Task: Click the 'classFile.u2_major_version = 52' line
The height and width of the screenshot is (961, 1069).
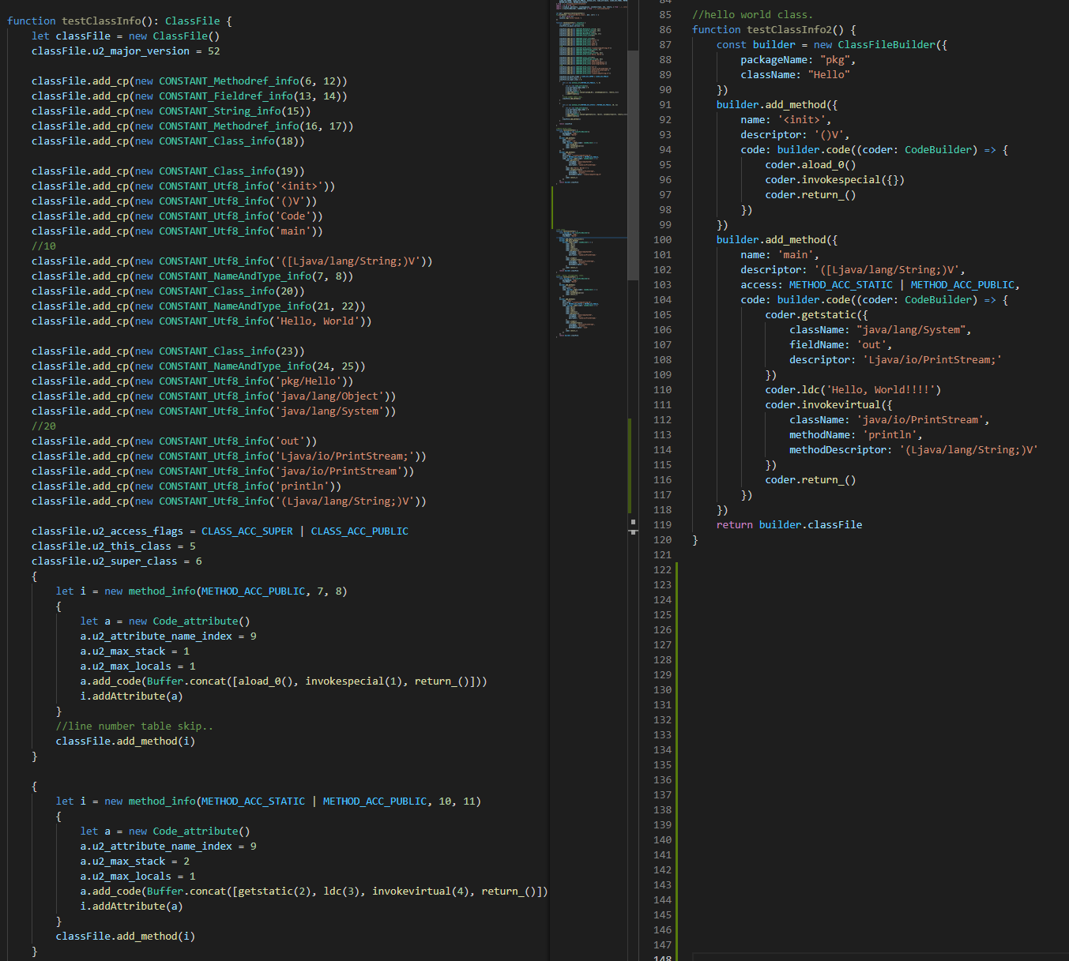Action: (126, 51)
